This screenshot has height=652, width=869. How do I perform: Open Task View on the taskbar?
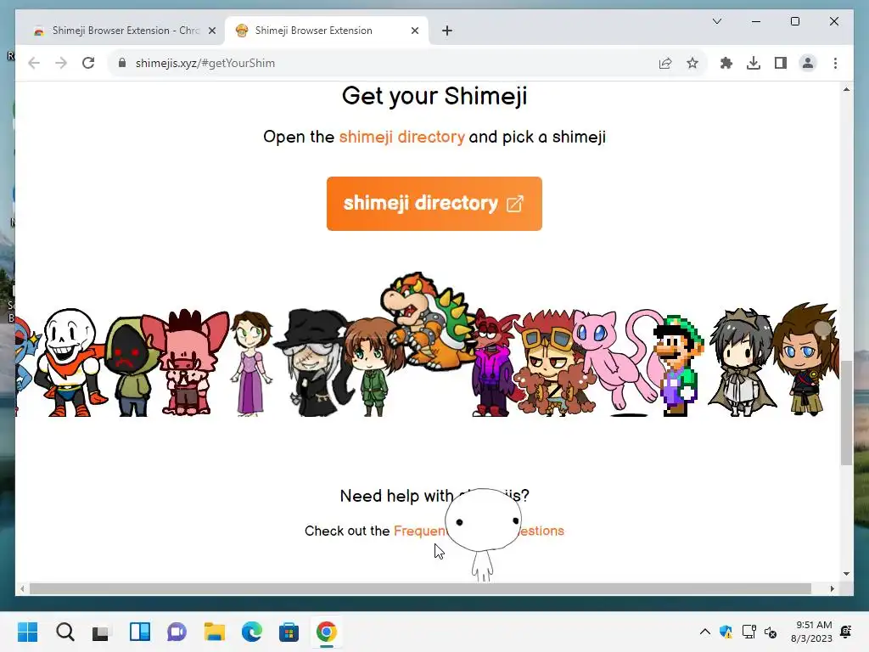click(x=102, y=632)
